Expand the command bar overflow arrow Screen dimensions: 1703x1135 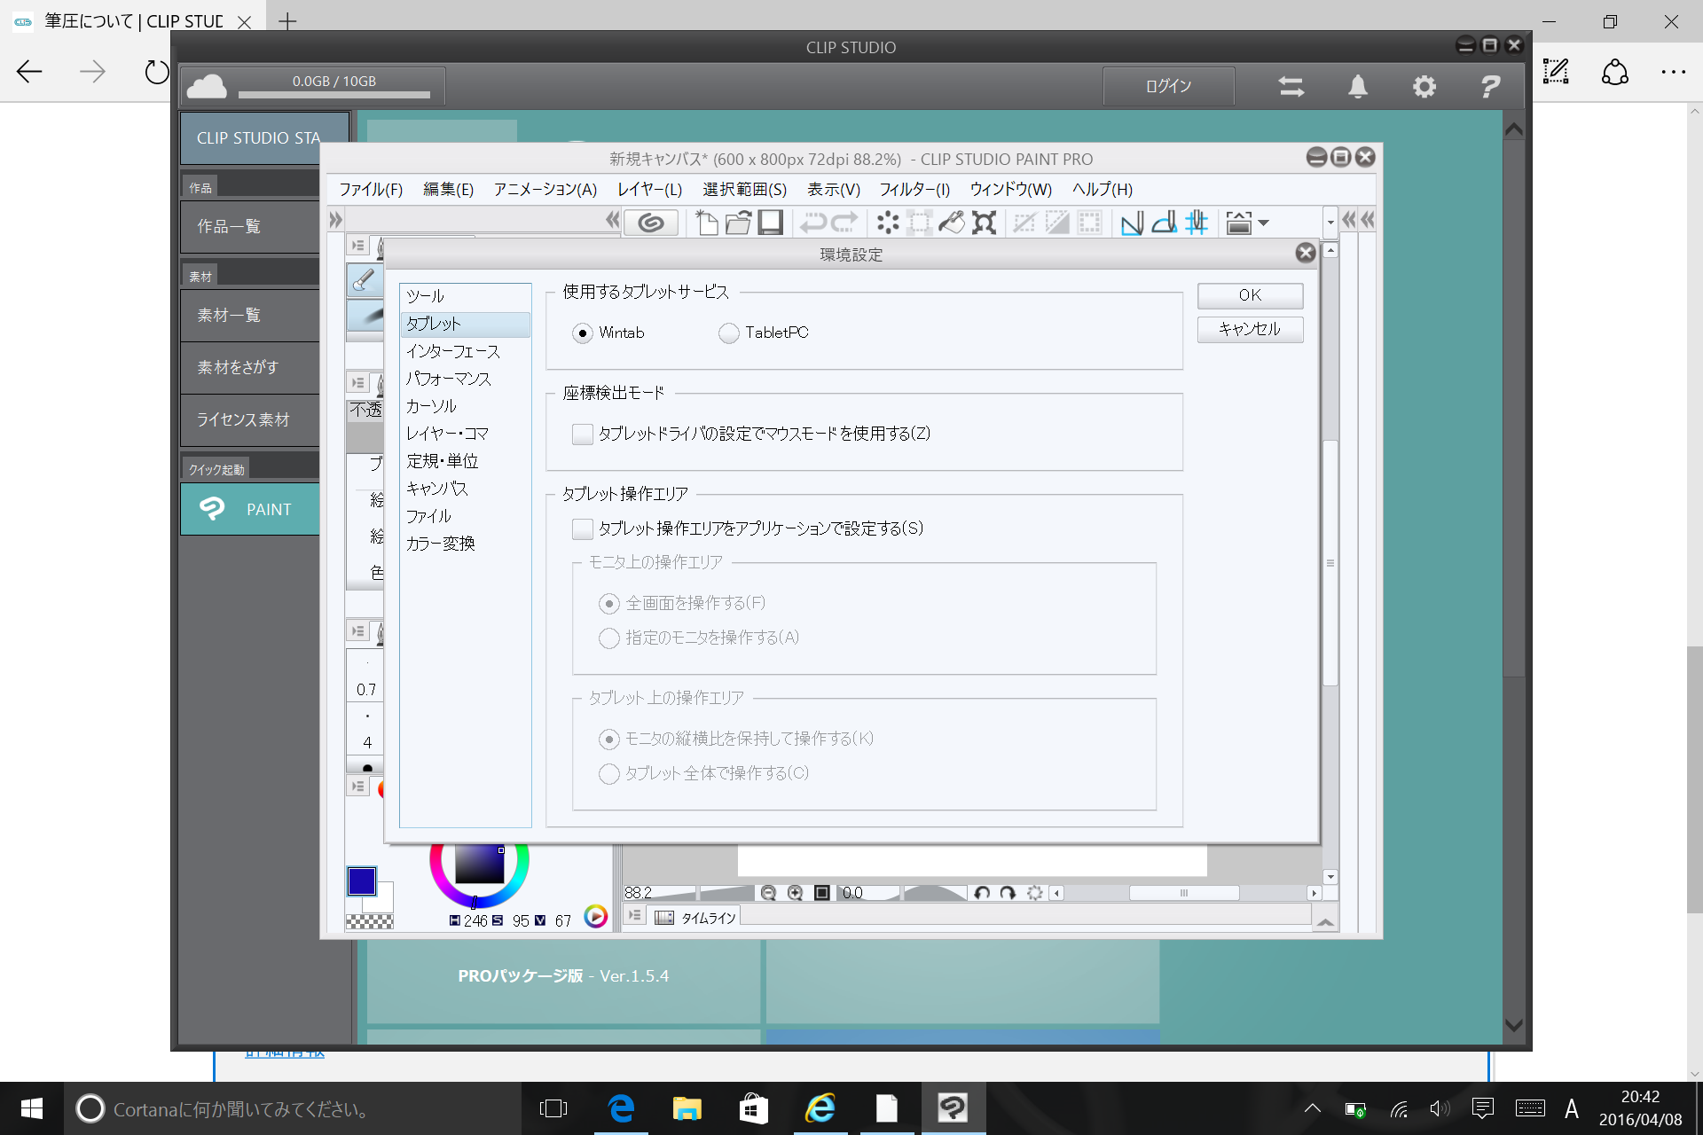(1330, 223)
